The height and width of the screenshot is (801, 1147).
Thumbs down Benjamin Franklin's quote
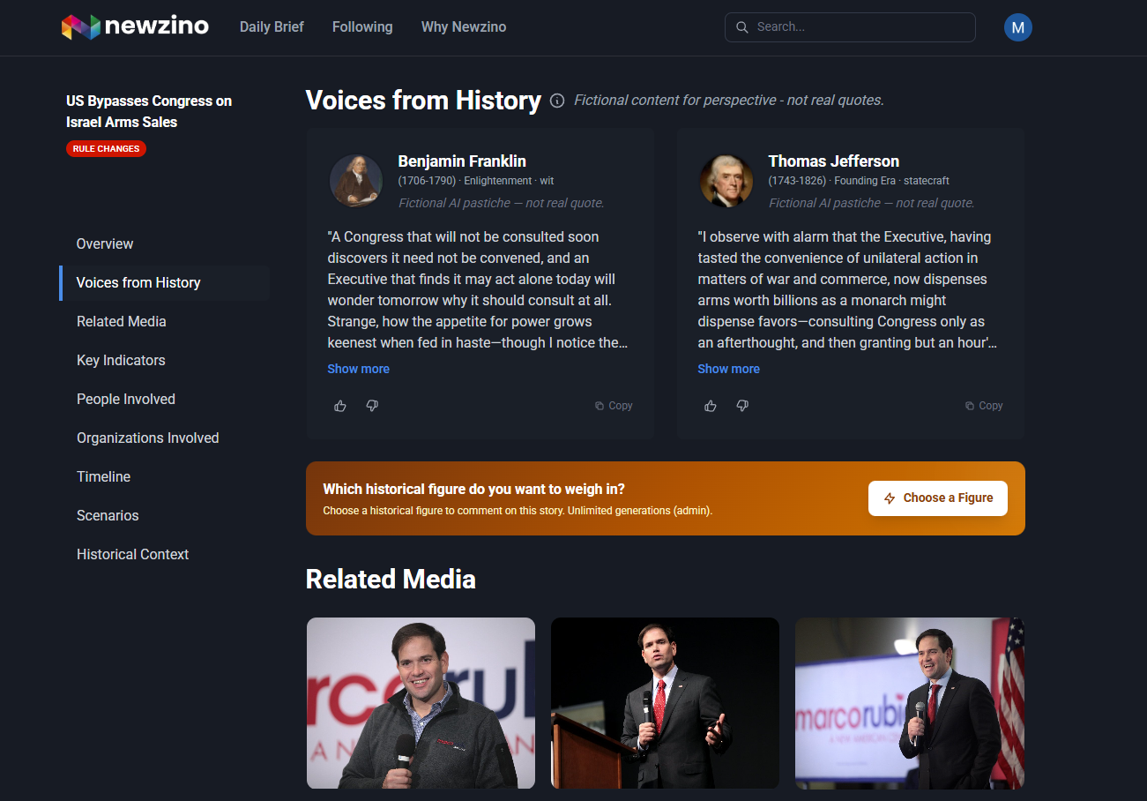372,406
